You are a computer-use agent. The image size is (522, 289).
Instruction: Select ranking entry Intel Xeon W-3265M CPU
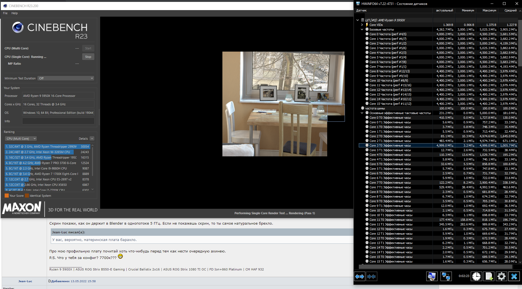click(47, 152)
